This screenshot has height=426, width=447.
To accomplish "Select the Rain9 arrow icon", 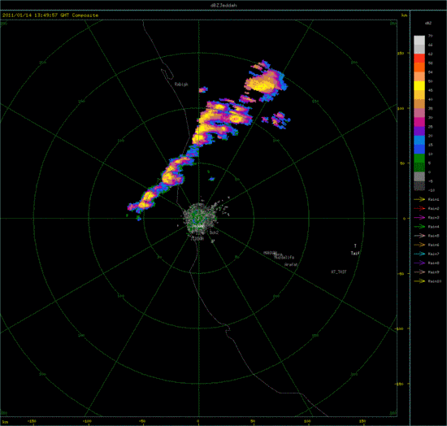I will [419, 272].
